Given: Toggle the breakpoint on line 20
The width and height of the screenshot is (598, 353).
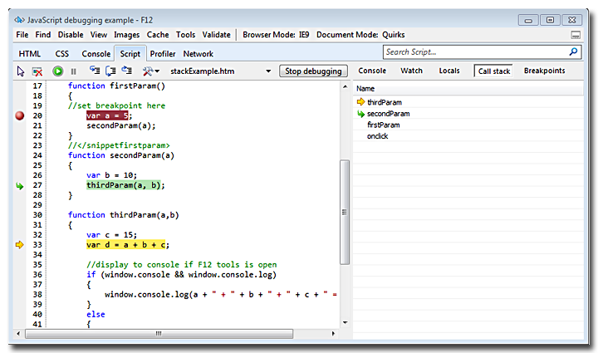Looking at the screenshot, I should click(x=20, y=116).
